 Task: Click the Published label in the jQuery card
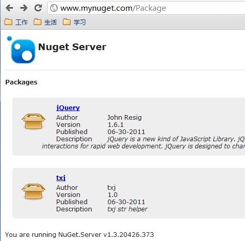click(72, 132)
